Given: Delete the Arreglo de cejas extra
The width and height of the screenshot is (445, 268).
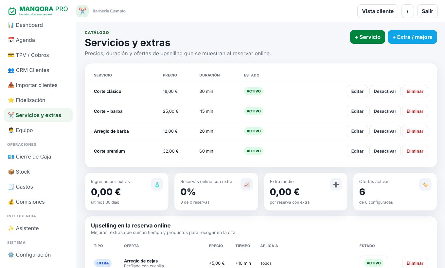Looking at the screenshot, I should pyautogui.click(x=415, y=263).
